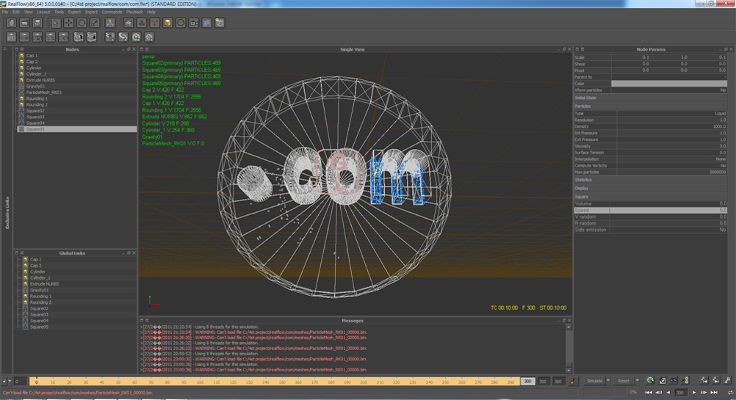This screenshot has height=400, width=736.
Task: Activate the Select arrow tool
Action: click(56, 23)
